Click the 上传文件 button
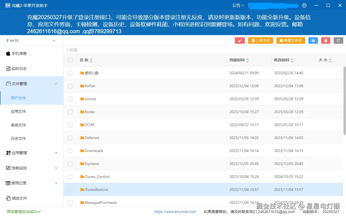Screen dimensions: 346x216 [x=261, y=40]
